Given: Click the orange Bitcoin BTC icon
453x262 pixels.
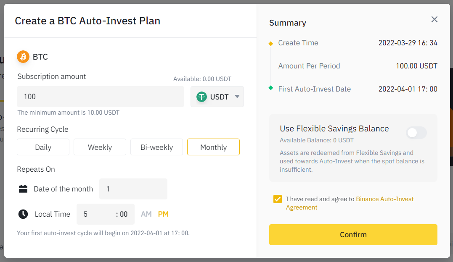Looking at the screenshot, I should click(23, 57).
